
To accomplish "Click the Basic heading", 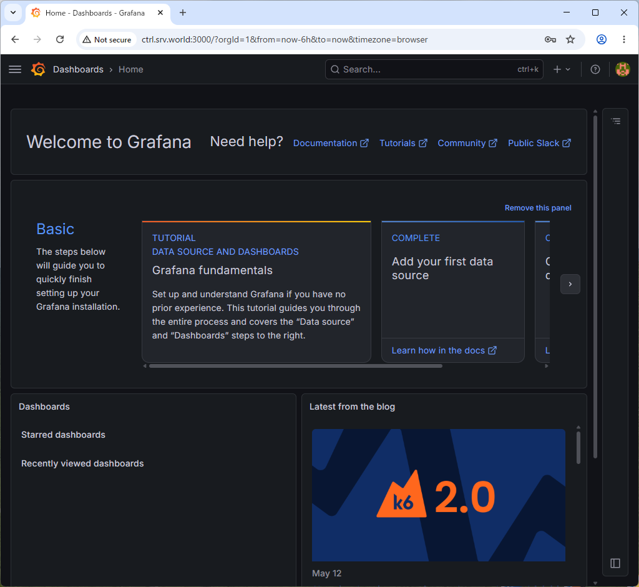I will pos(55,229).
